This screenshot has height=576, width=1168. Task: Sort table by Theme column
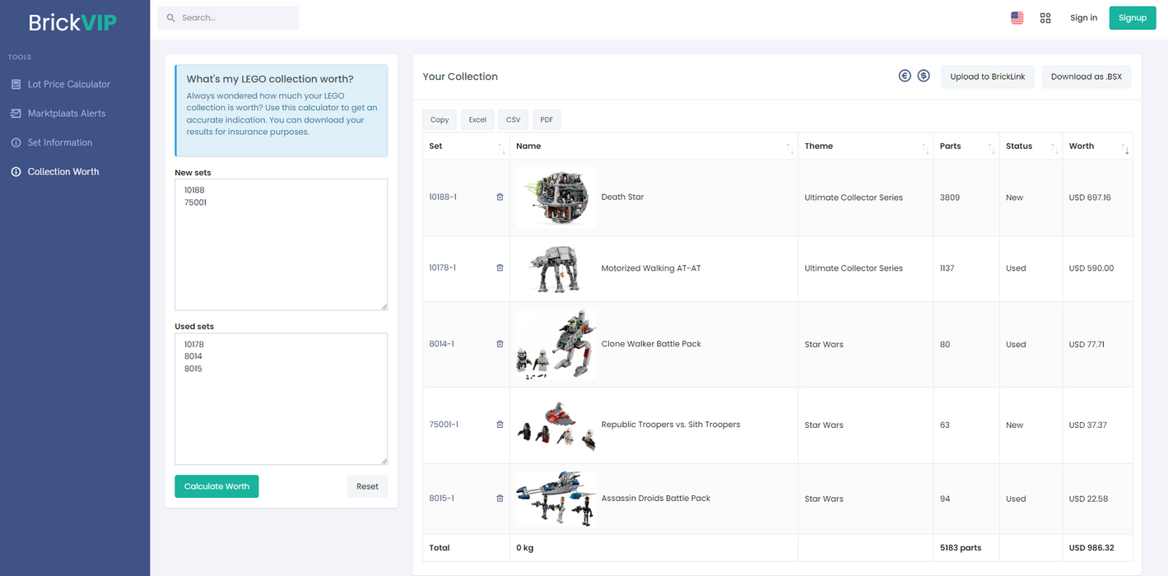[865, 146]
